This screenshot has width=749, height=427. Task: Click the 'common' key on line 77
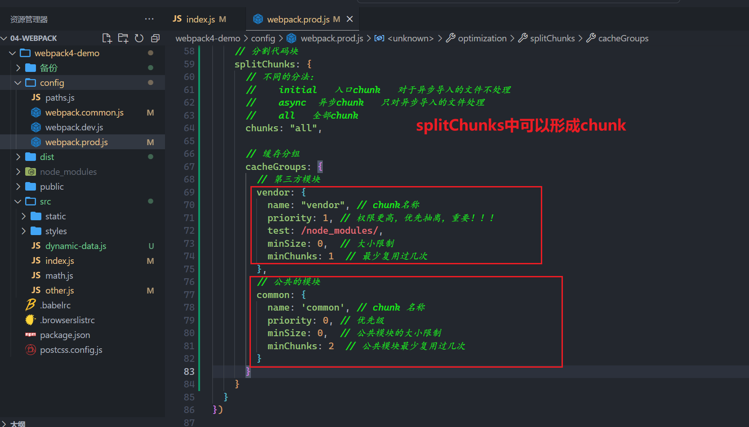[x=273, y=295]
